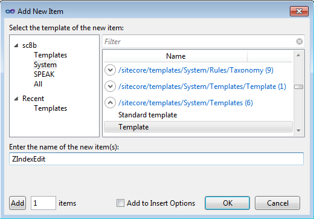Open /sitecore/templates/System/Templates/Template link
The height and width of the screenshot is (219, 314).
point(202,87)
